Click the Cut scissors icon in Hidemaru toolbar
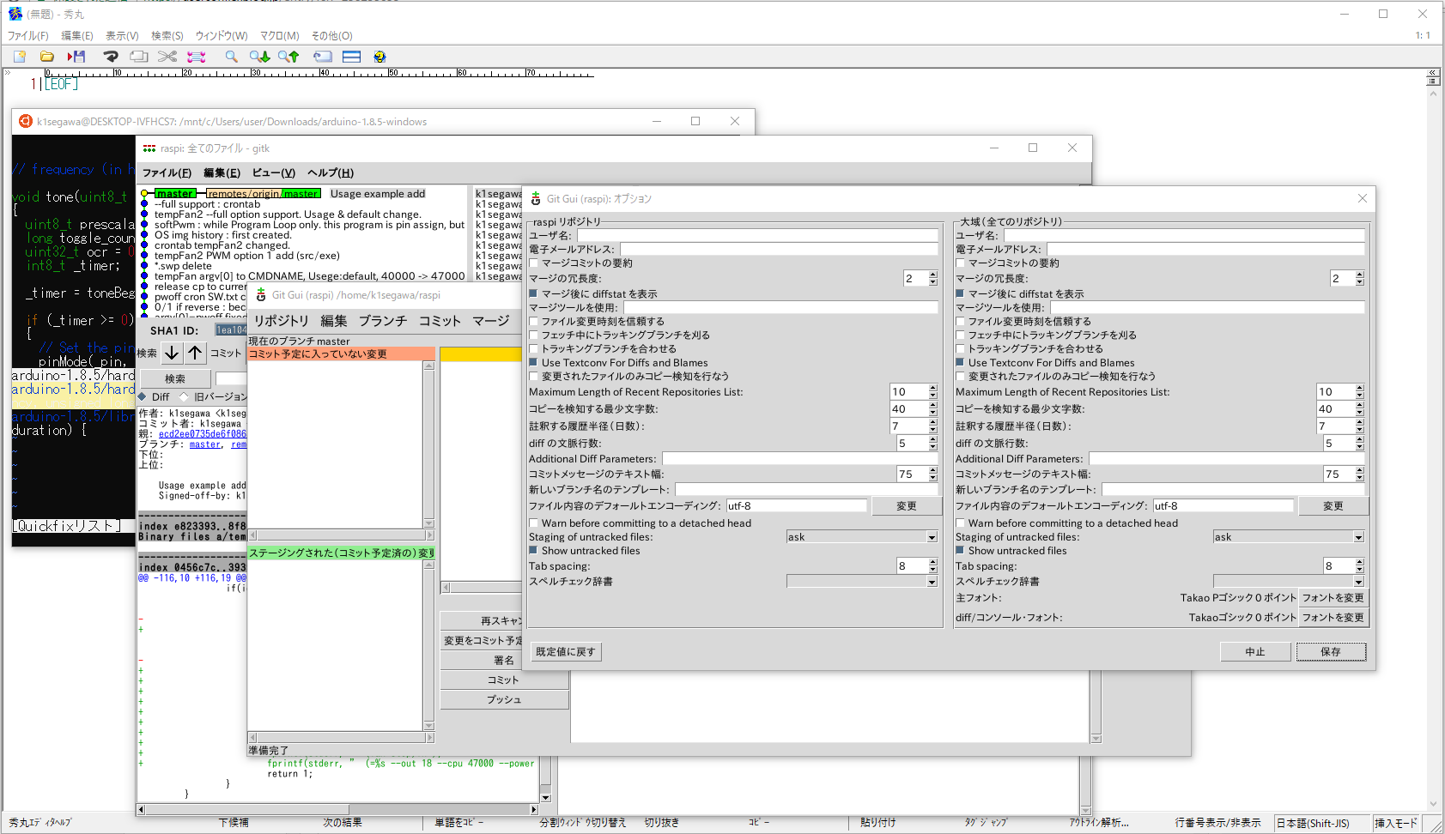The height and width of the screenshot is (834, 1445). 167,57
